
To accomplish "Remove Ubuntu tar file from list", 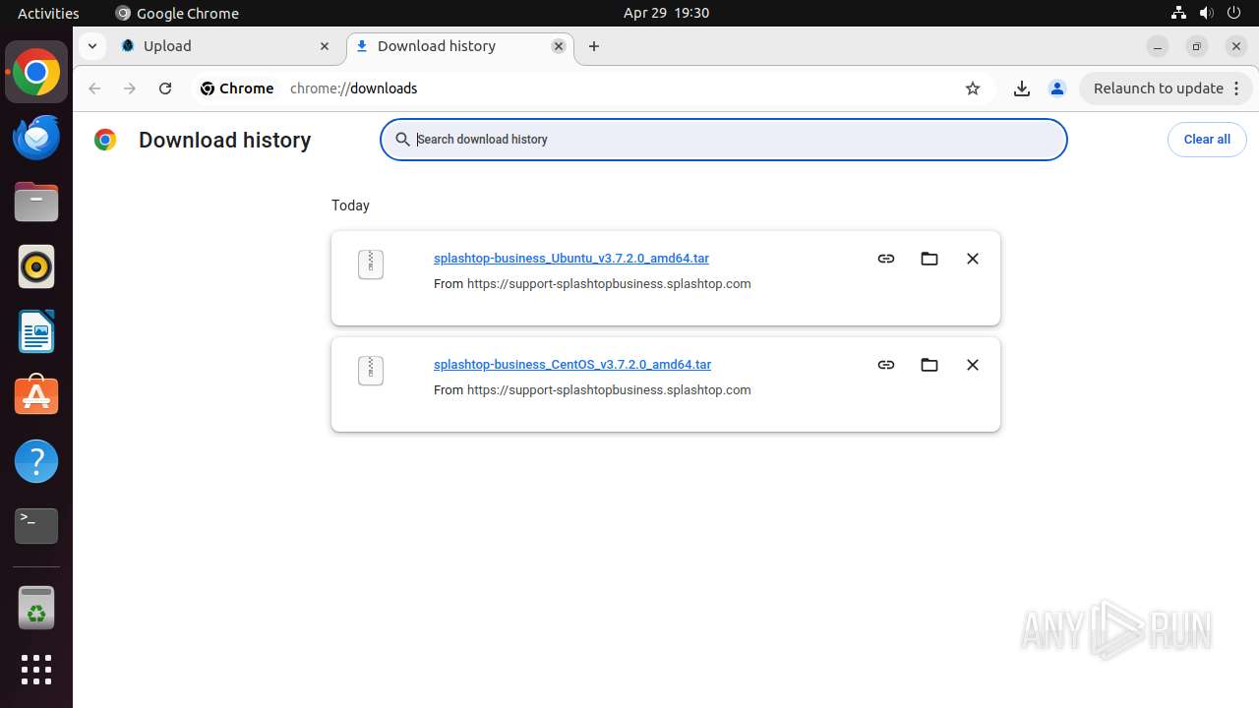I will click(x=973, y=259).
